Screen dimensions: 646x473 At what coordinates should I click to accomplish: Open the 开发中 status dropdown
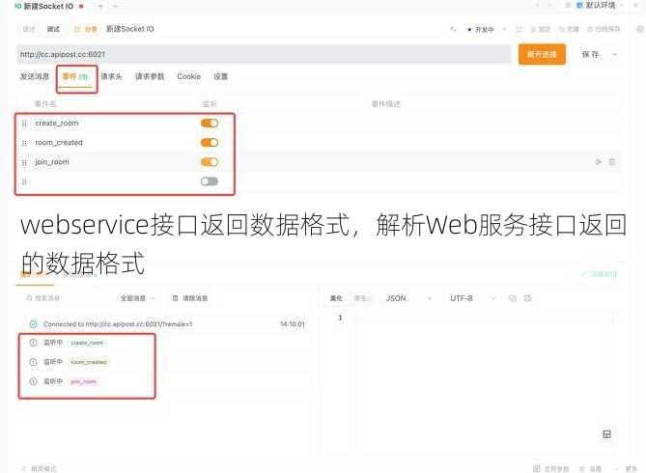click(486, 29)
